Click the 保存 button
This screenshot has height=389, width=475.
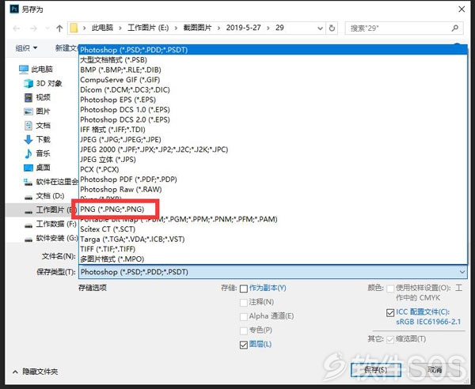point(375,370)
